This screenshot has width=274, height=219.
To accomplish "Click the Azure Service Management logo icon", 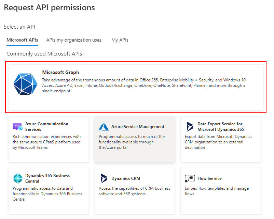I will point(104,127).
